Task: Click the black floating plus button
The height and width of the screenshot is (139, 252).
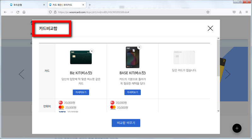Action: [237, 128]
